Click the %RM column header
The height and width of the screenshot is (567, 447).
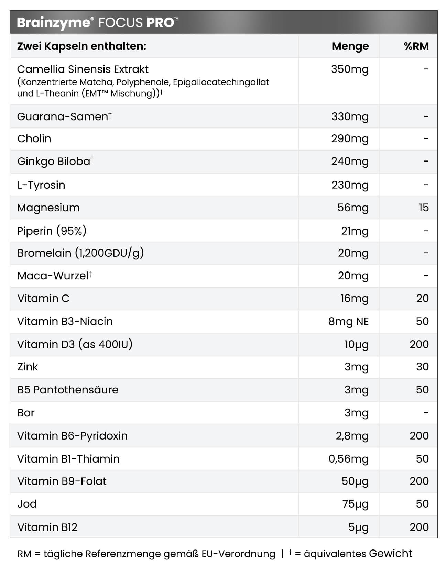tap(416, 46)
